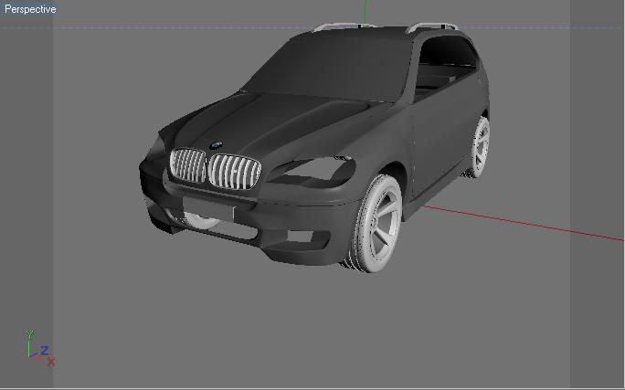This screenshot has height=390, width=625.
Task: Click the XYZ axis orientation gizmo
Action: [x=40, y=348]
